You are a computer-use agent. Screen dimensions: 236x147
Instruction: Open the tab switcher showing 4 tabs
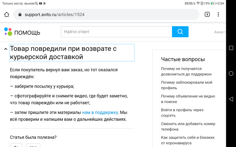(207, 14)
